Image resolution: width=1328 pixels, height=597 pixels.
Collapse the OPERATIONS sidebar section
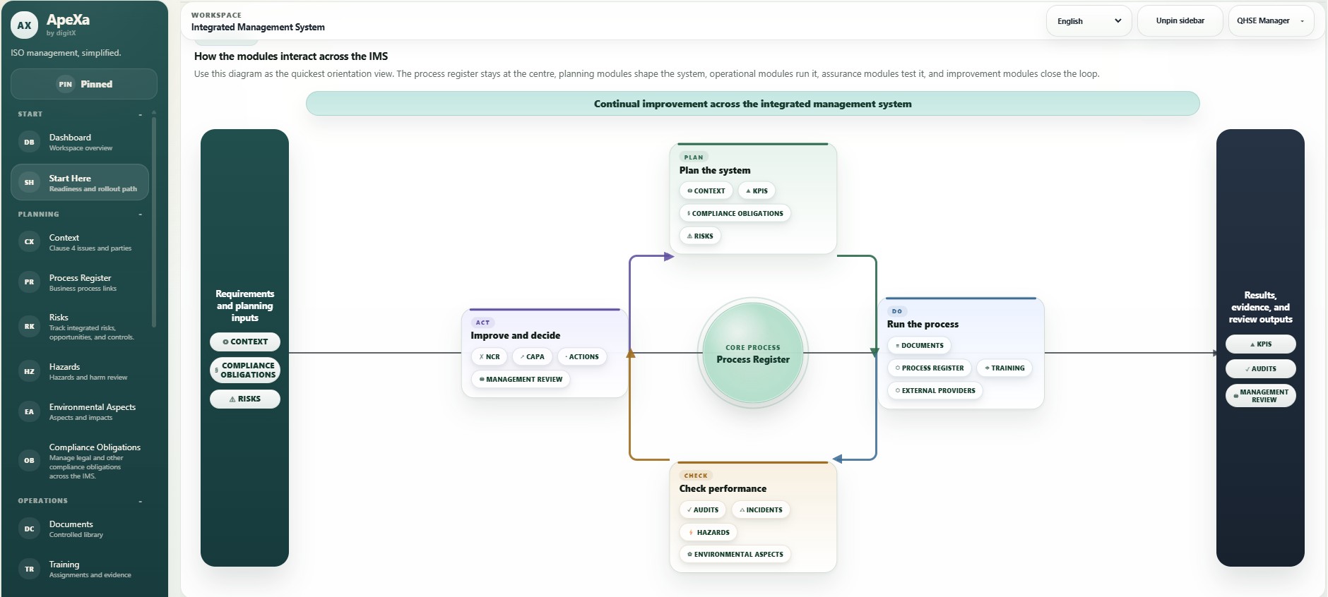click(140, 501)
